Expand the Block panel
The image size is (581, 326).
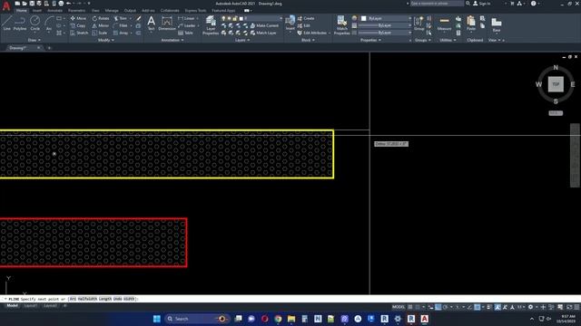coord(308,40)
